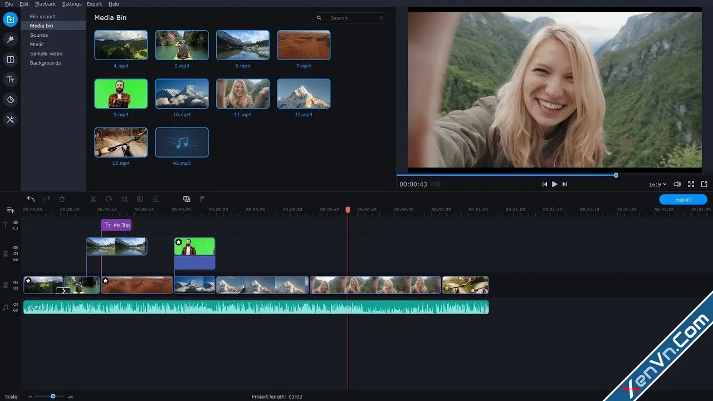Click the preview volume speaker icon
713x401 pixels.
point(677,184)
